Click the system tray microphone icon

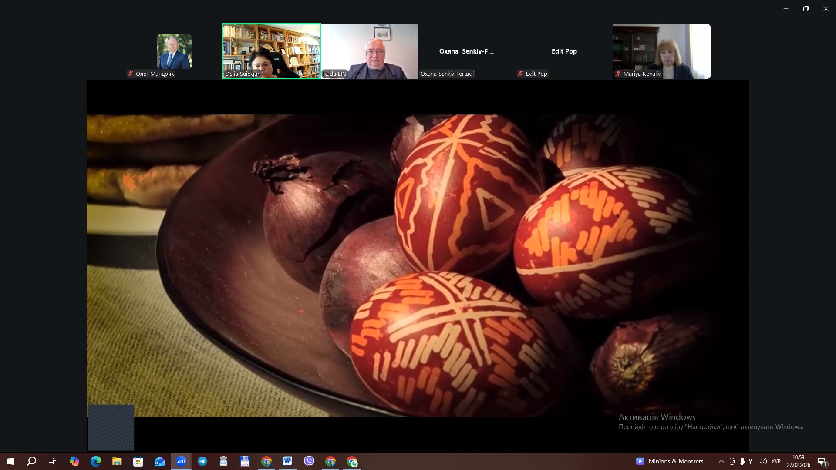coord(742,461)
